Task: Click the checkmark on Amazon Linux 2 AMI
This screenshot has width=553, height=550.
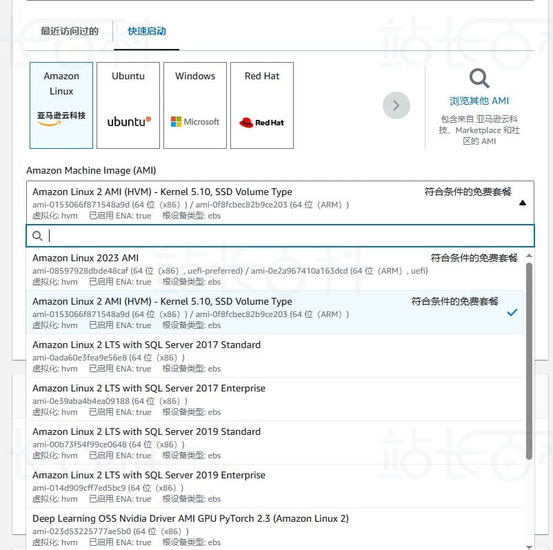Action: [x=512, y=312]
